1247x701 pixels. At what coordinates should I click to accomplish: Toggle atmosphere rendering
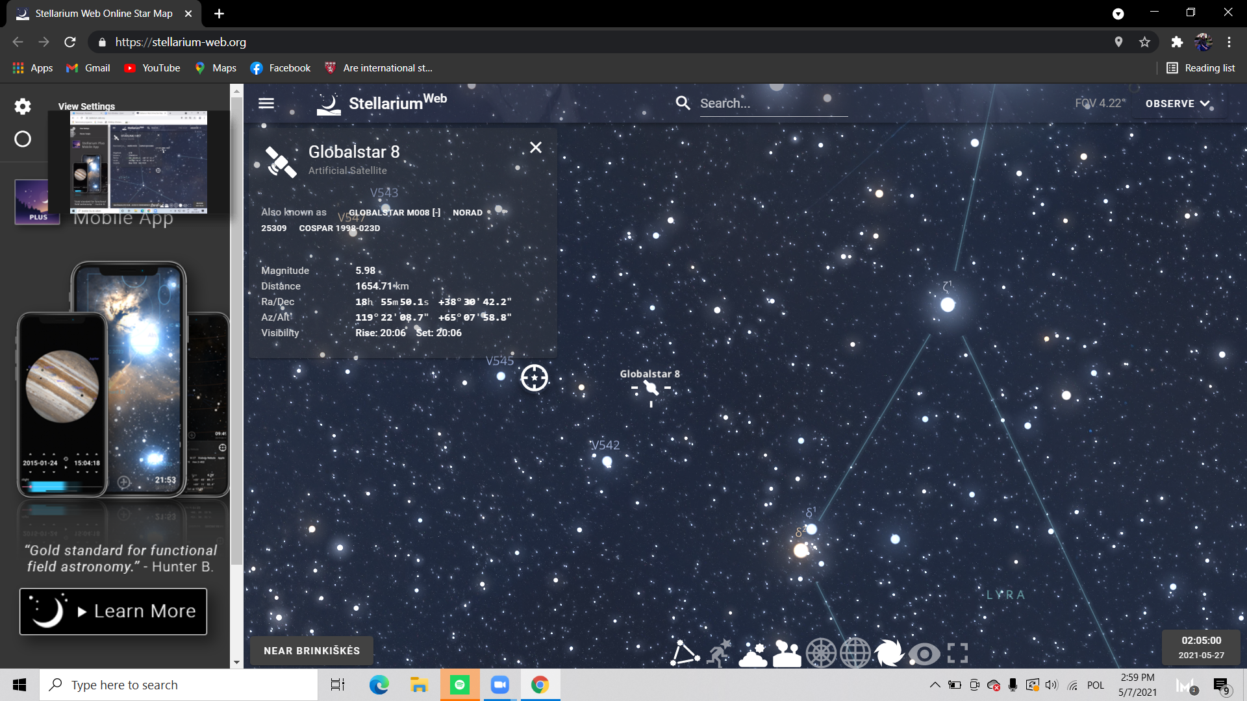tap(753, 653)
